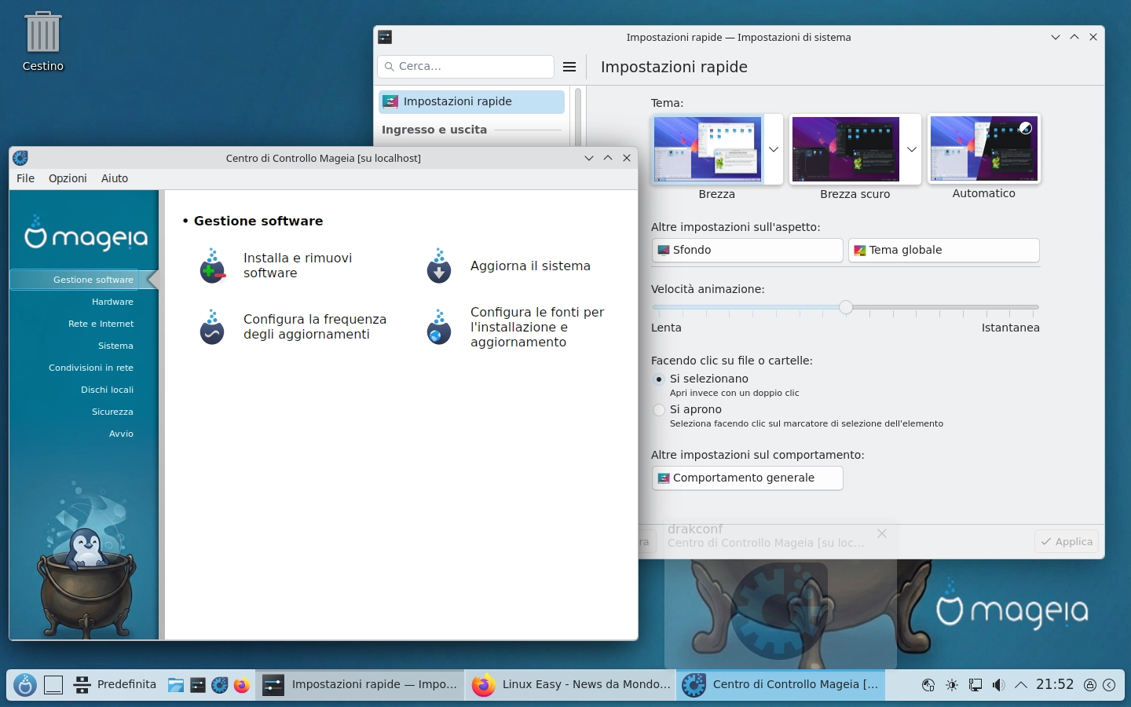Choose the Automatico theme thumbnail
Viewport: 1131px width, 707px height.
(984, 149)
